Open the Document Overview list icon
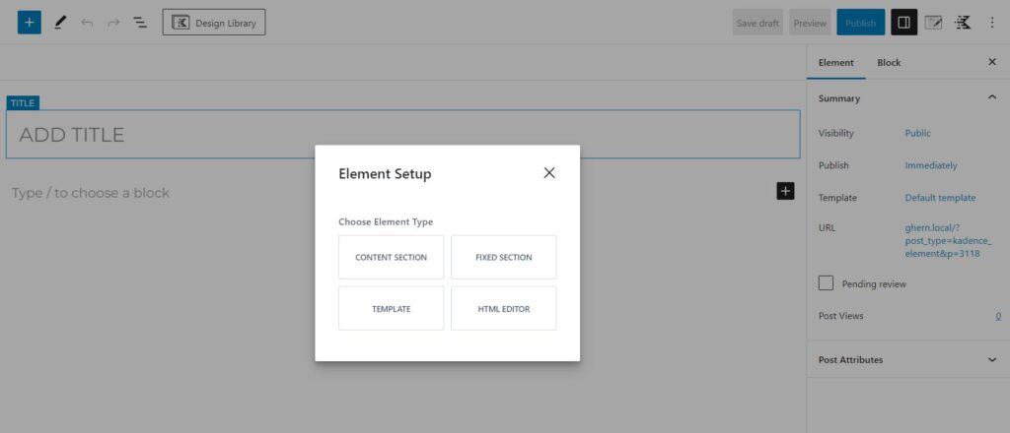This screenshot has height=433, width=1010. [140, 23]
